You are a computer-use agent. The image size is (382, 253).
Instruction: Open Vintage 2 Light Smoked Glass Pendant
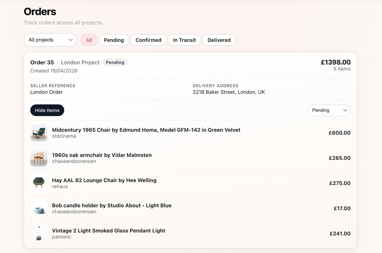pyautogui.click(x=108, y=231)
